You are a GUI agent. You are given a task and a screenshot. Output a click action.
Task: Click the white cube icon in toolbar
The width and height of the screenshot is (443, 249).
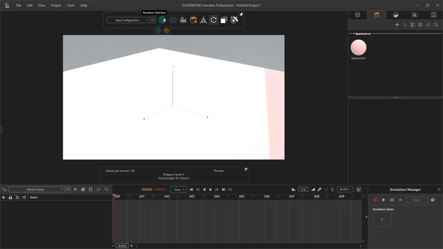click(x=224, y=20)
